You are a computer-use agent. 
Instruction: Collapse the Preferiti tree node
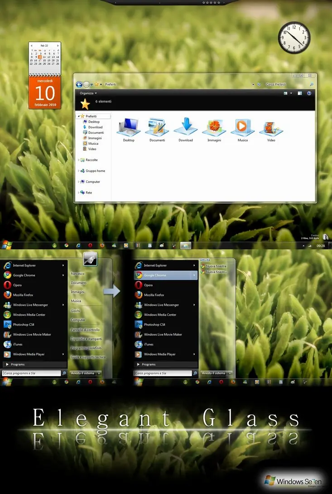click(x=78, y=116)
